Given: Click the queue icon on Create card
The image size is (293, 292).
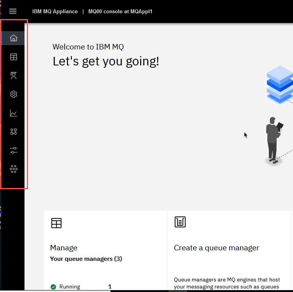Looking at the screenshot, I should point(180,222).
